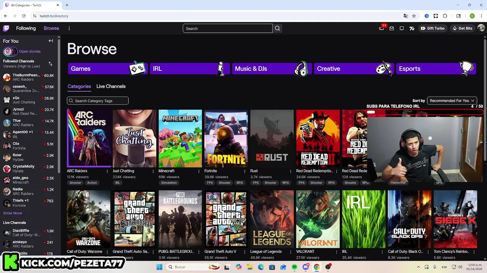The height and width of the screenshot is (273, 487).
Task: Click the Simulation tag under Minecraft
Action: 169,183
